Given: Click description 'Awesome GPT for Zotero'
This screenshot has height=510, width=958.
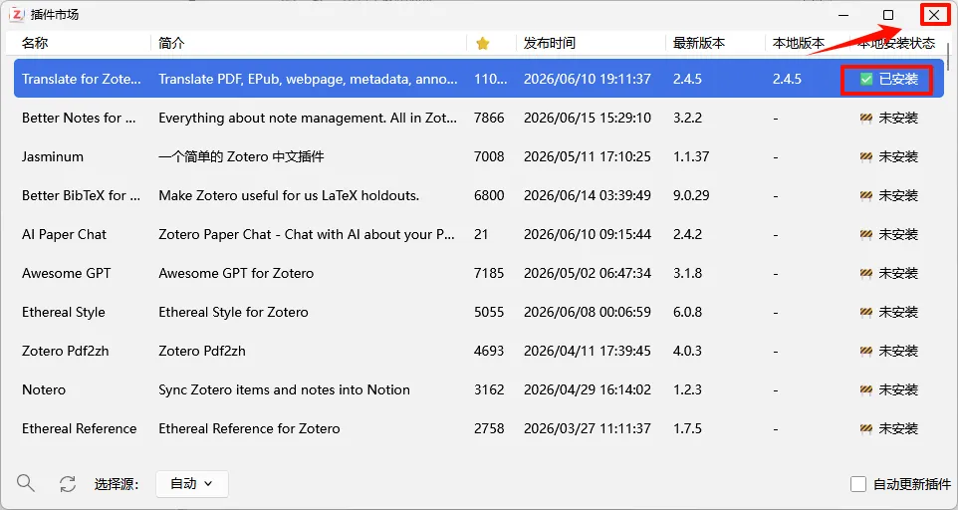Looking at the screenshot, I should coord(236,273).
